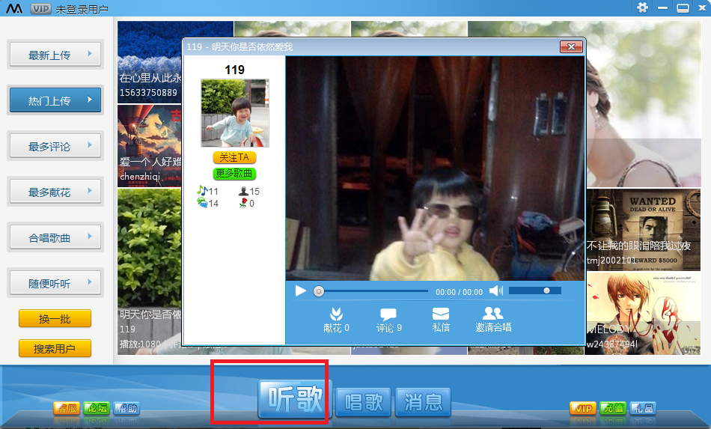The image size is (711, 429).
Task: Send a flower via 献花 icon
Action: click(336, 320)
